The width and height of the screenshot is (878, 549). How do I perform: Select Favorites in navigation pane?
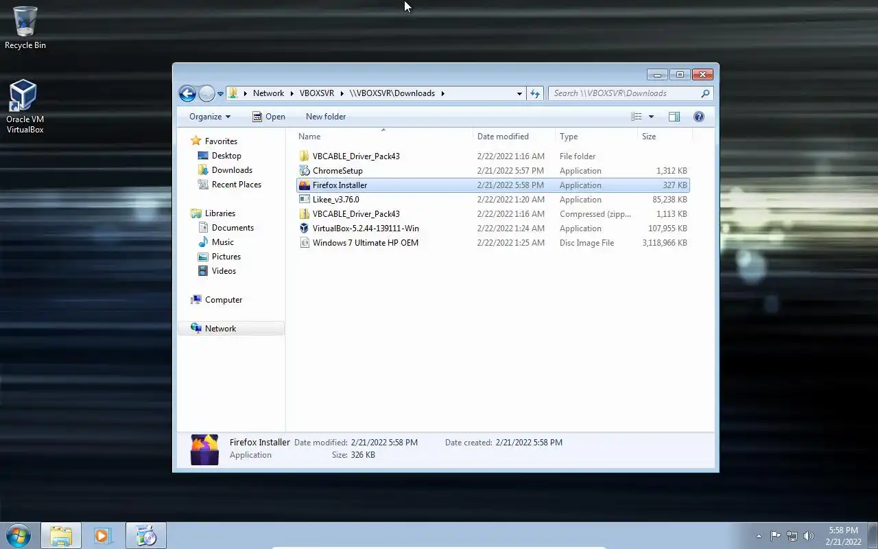pos(221,141)
